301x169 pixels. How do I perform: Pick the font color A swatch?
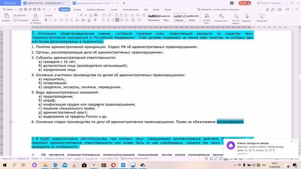(x=89, y=20)
